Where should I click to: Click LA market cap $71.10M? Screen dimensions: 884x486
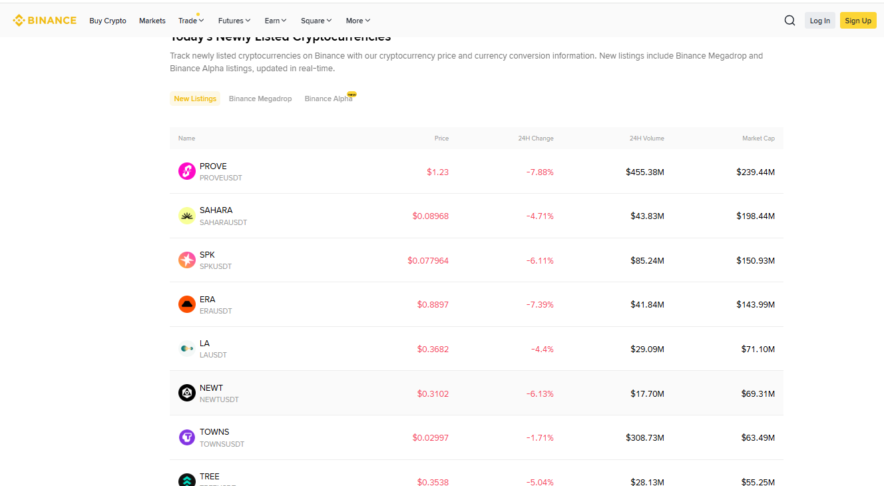click(x=758, y=349)
